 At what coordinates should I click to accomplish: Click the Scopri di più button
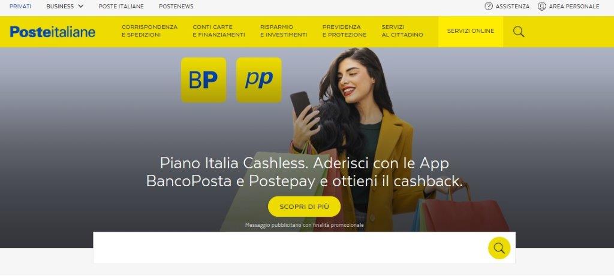[x=304, y=207]
